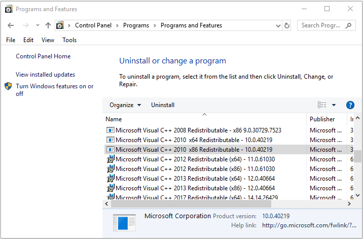Open Help with the question mark icon
This screenshot has width=363, height=239.
point(350,105)
